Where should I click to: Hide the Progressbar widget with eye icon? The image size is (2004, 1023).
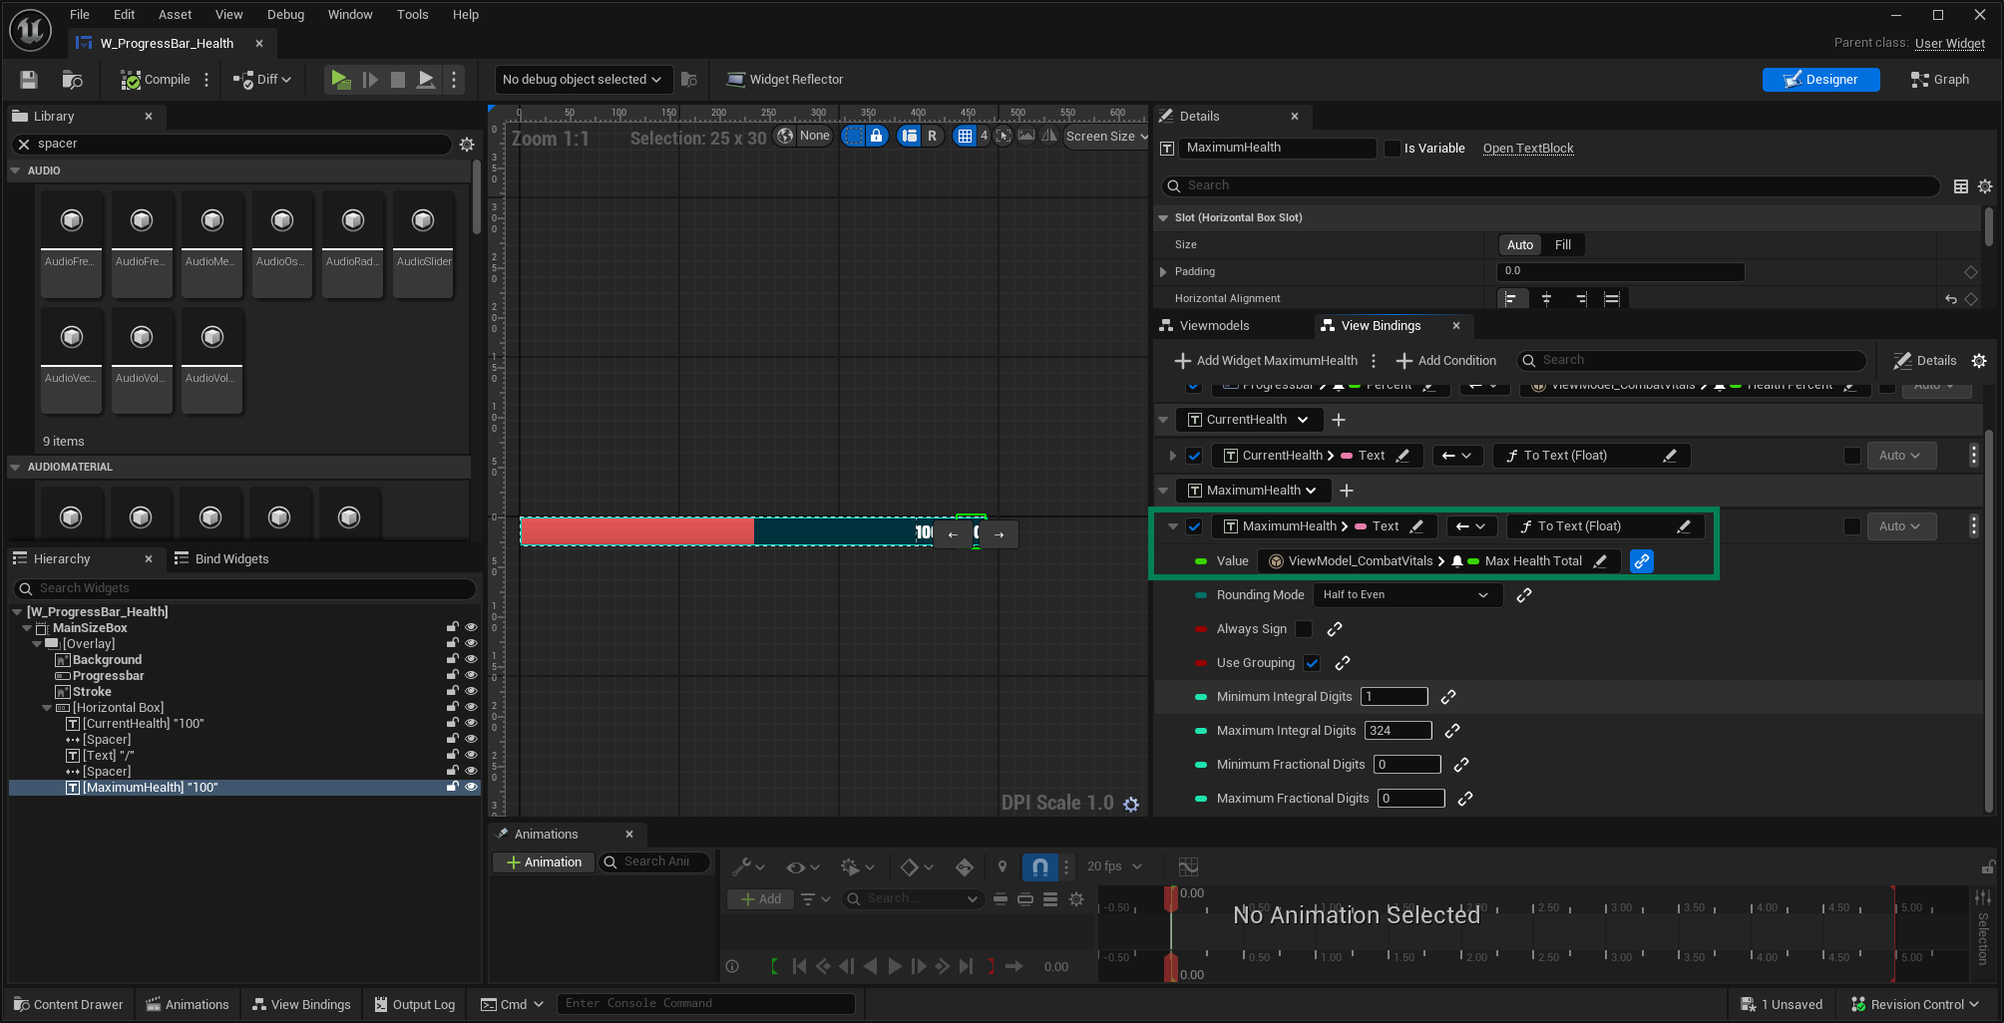tap(472, 676)
